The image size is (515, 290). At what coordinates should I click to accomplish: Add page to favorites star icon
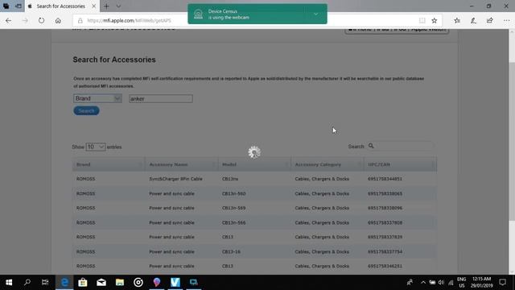tap(435, 20)
